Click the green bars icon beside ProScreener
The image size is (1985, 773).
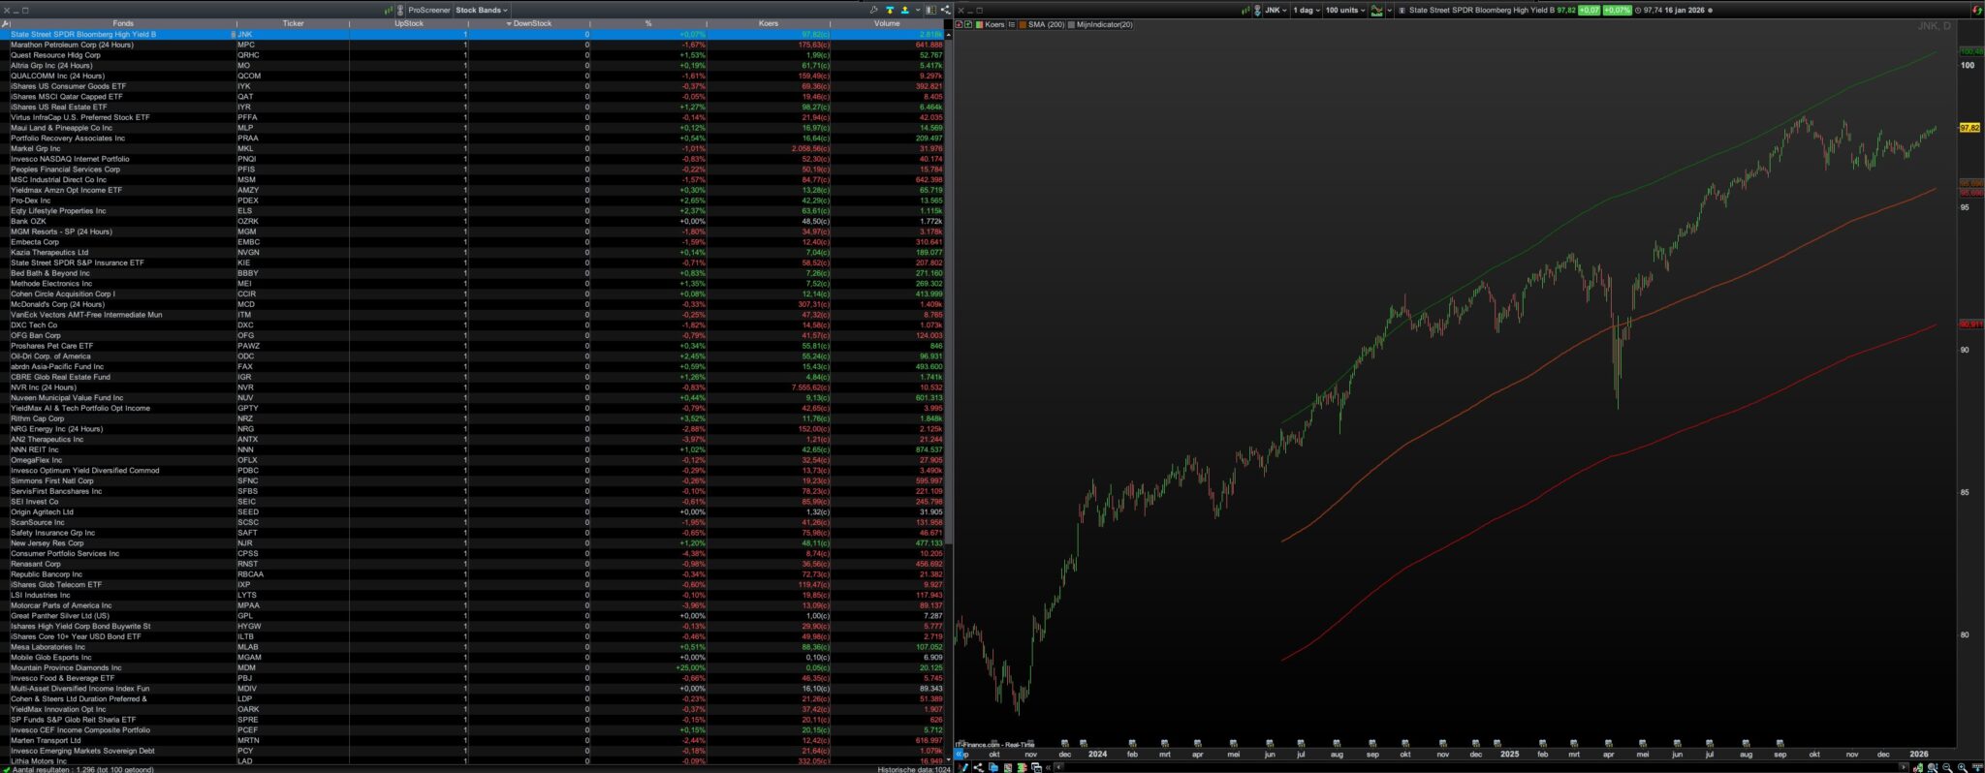[x=388, y=11]
